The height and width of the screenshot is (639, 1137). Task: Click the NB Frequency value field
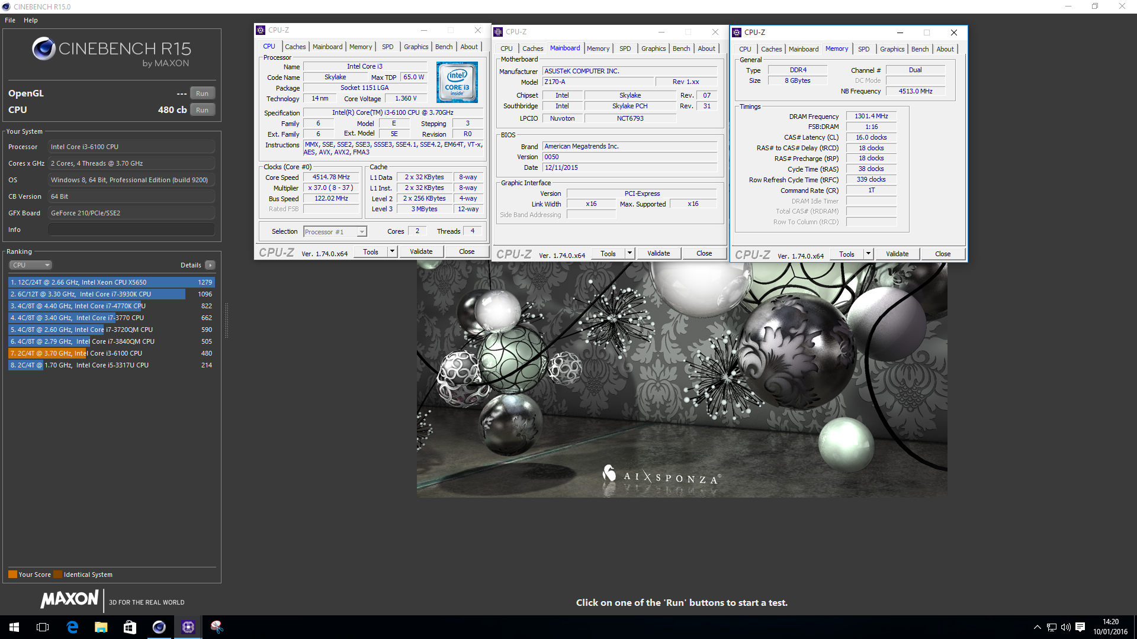pos(915,91)
